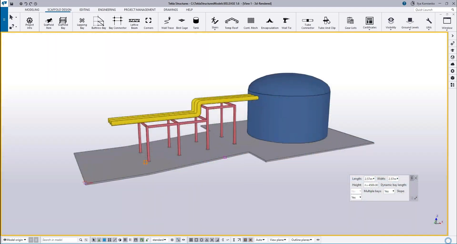Choose the Cont. Mesh tool

tap(251, 23)
